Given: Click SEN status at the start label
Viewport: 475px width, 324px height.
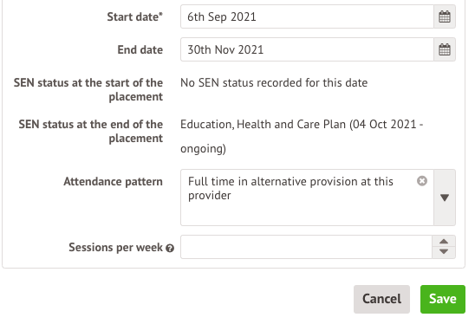Looking at the screenshot, I should (x=88, y=89).
